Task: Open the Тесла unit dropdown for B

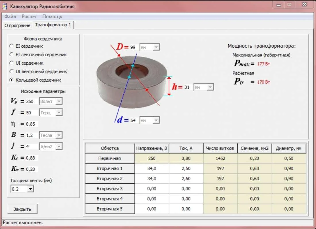Action: coord(51,135)
